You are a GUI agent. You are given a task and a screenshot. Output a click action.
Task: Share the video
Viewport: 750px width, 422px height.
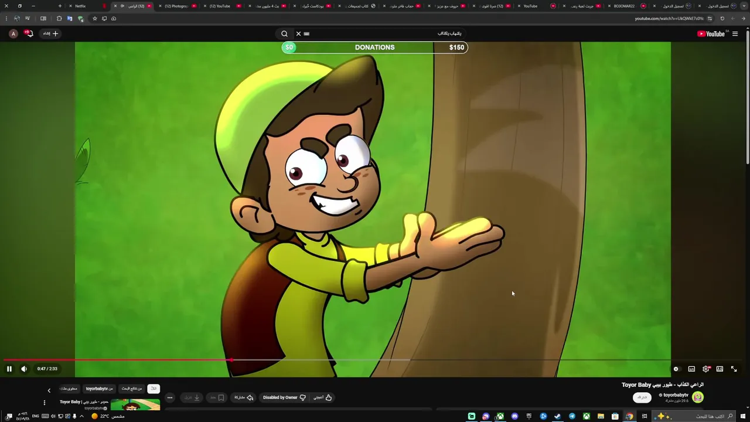[x=244, y=397]
